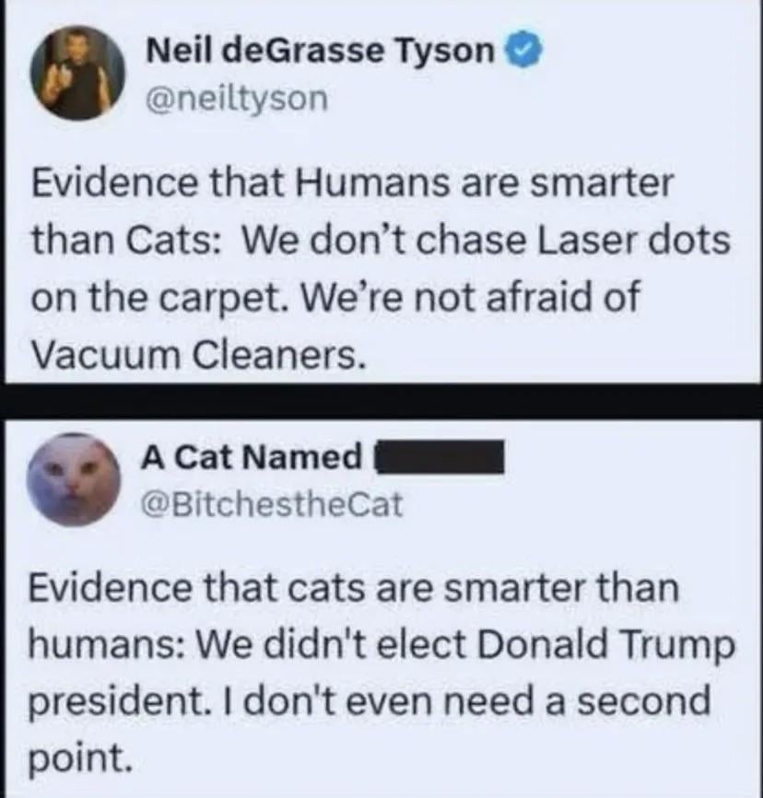Click the phrase "I don't even need a second"

pyautogui.click(x=464, y=703)
